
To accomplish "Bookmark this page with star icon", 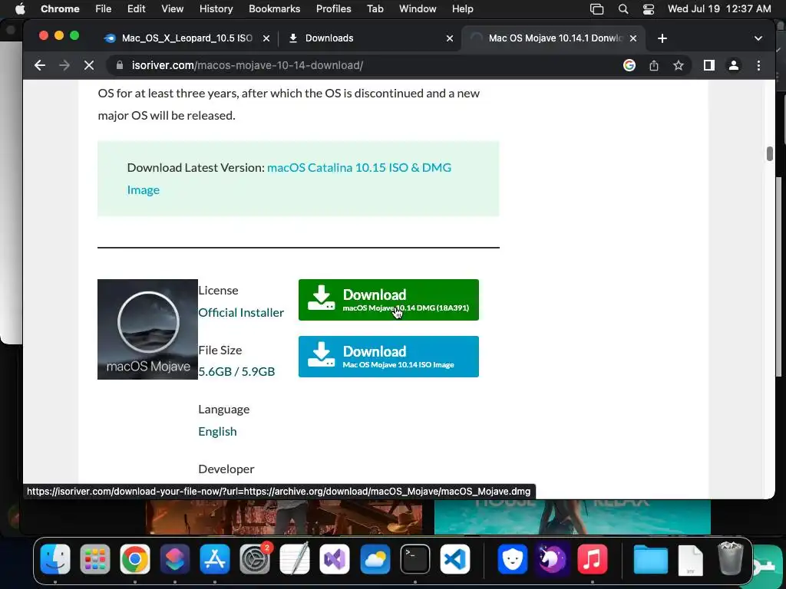I will point(679,65).
